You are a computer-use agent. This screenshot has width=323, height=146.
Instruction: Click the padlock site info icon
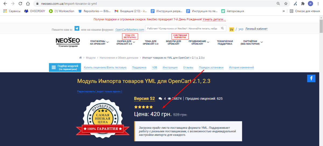[x=37, y=4]
